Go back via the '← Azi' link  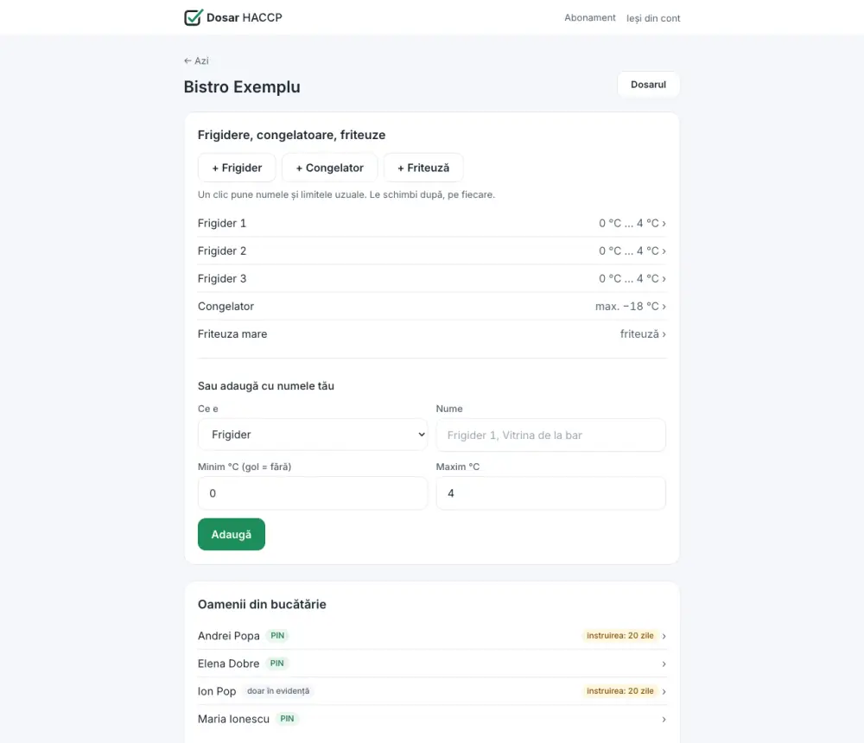tap(196, 60)
